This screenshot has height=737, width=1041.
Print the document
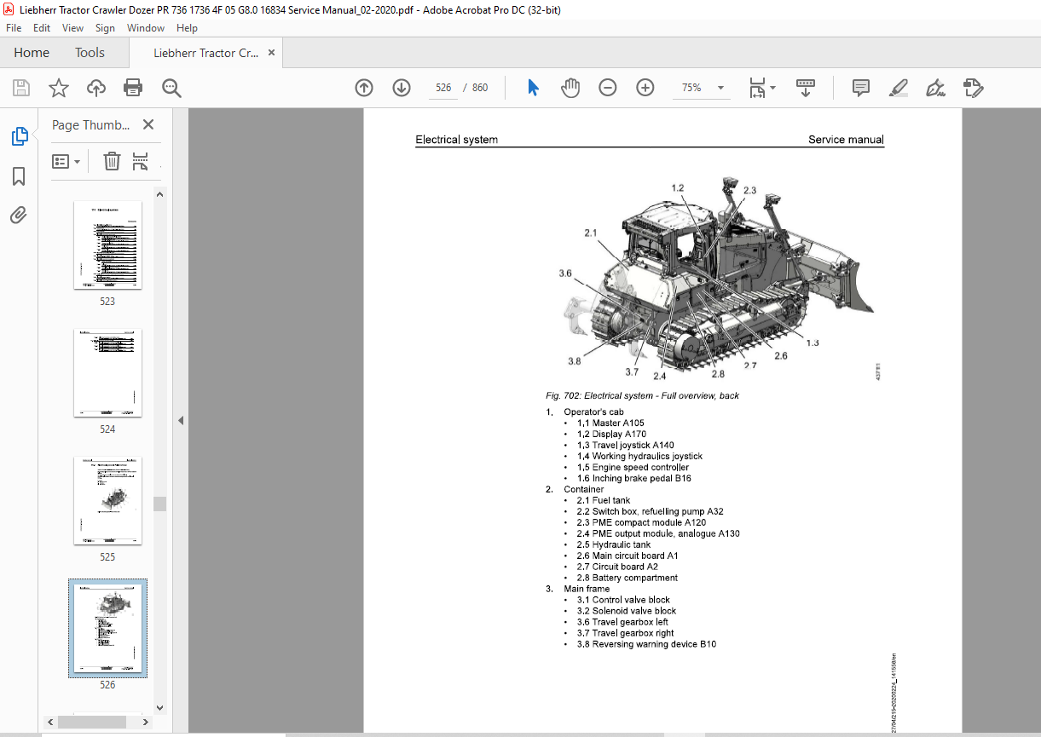point(133,88)
